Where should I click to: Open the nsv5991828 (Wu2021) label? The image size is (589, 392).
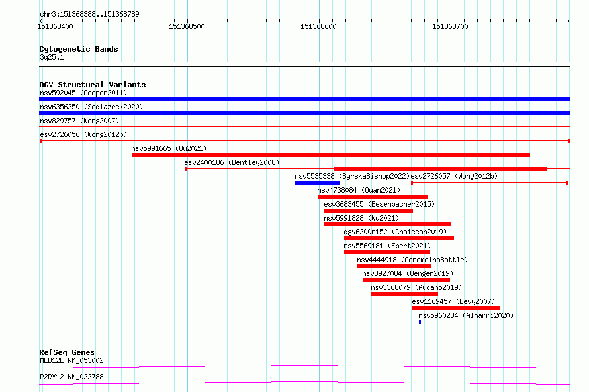click(361, 218)
